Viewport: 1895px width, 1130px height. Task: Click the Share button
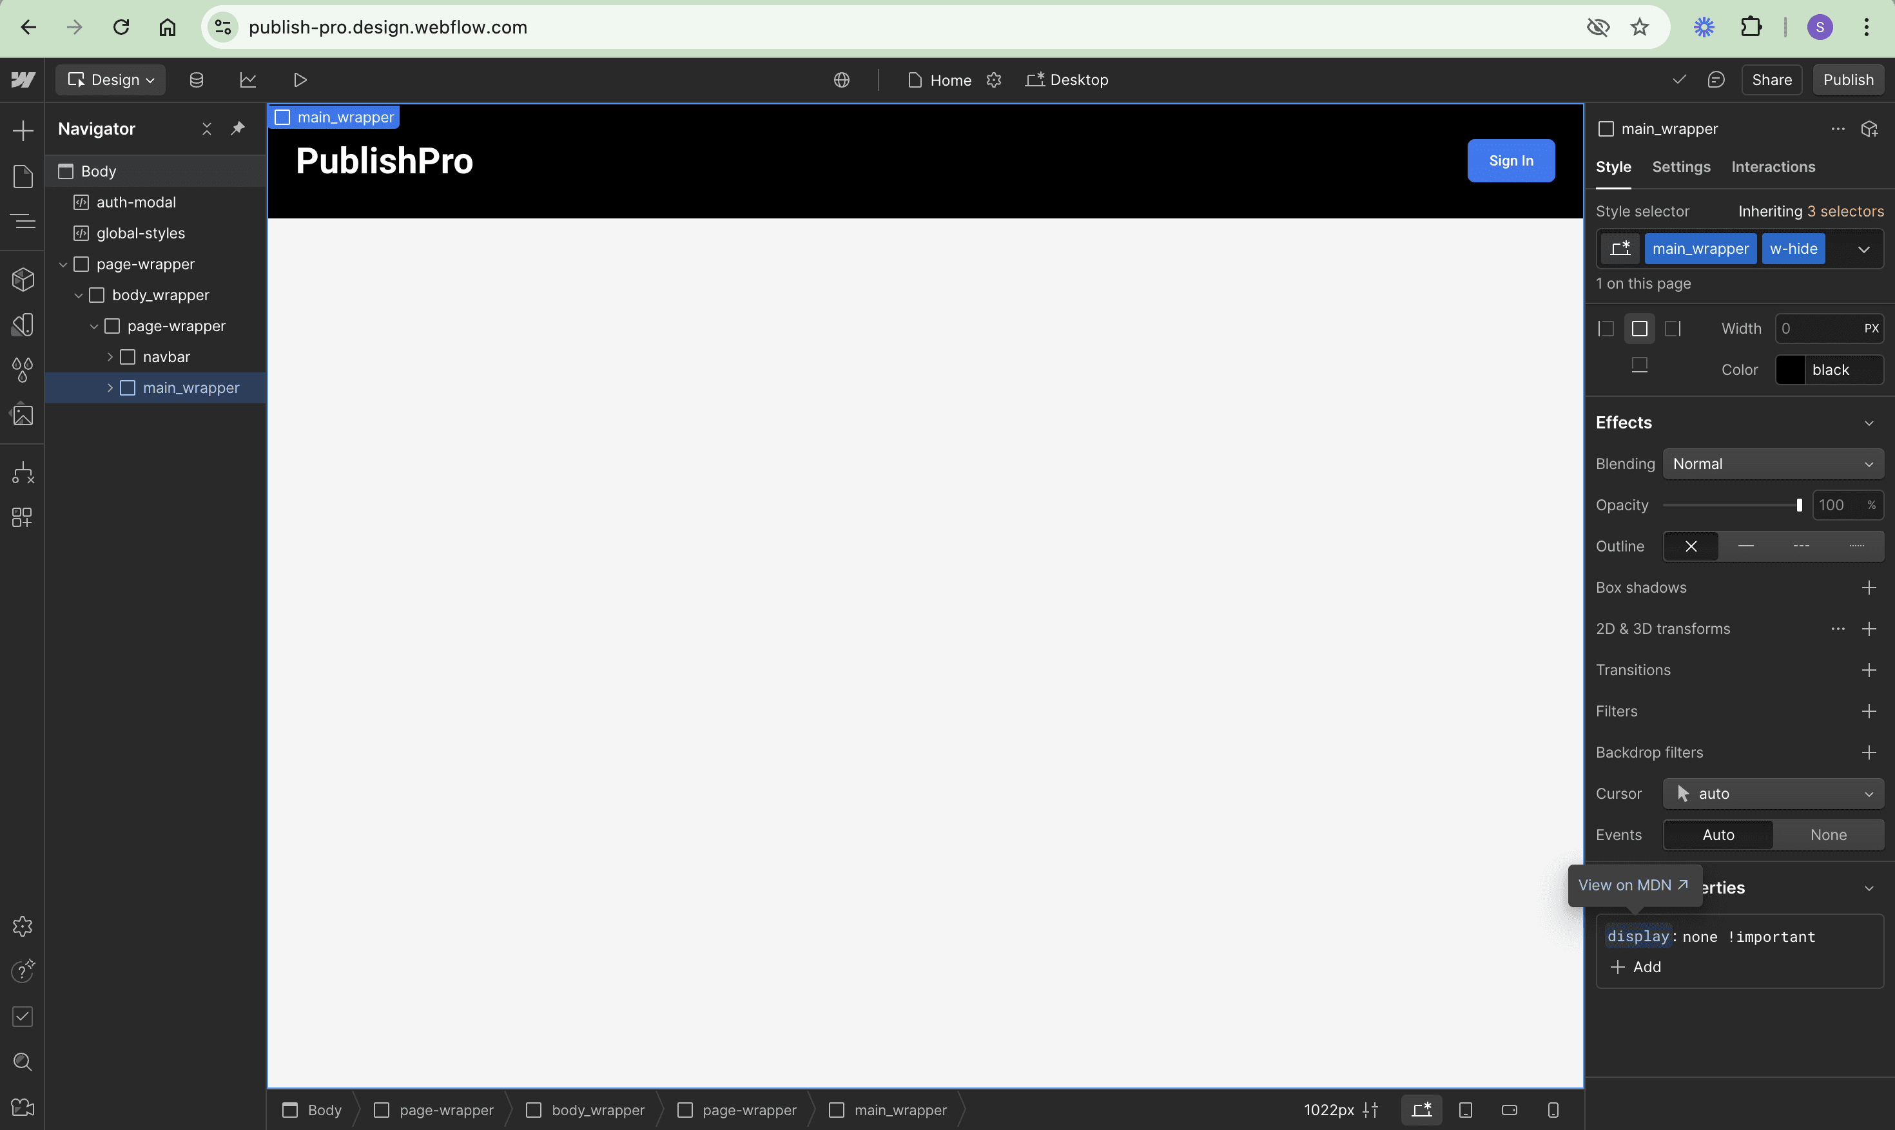click(x=1771, y=80)
